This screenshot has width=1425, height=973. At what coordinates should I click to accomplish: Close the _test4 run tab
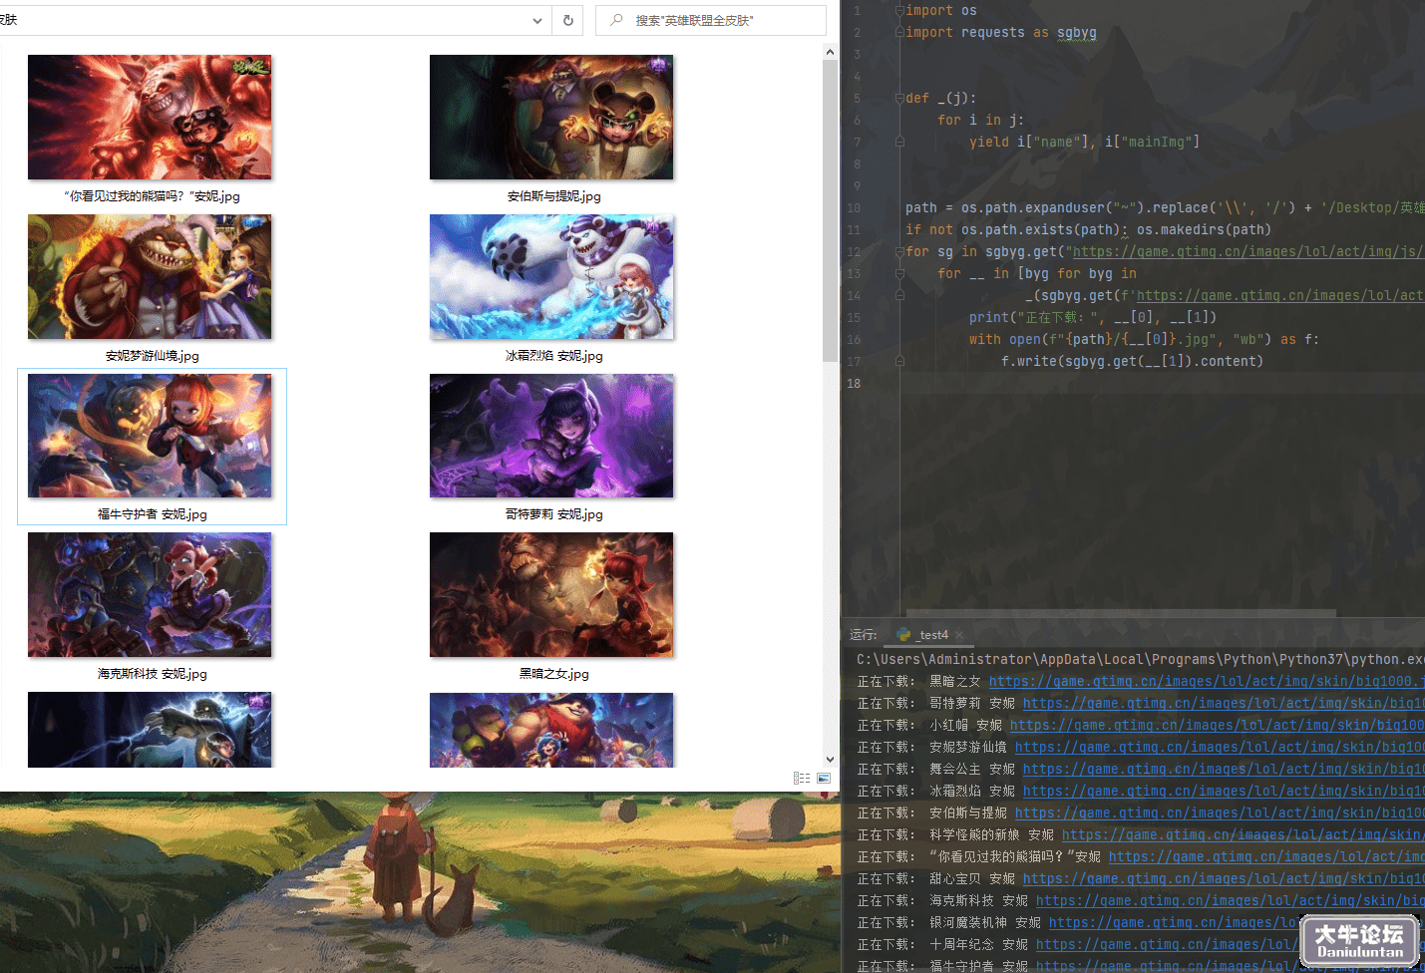[x=959, y=635]
